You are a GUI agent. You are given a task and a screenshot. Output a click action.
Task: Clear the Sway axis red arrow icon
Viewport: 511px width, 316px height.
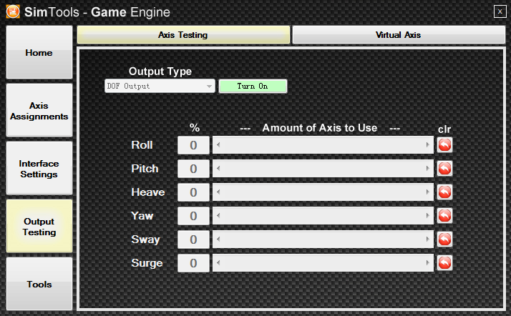[x=444, y=240]
